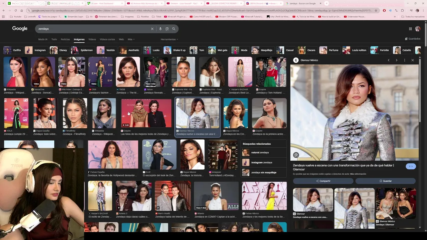
Task: Open Guardados saved items
Action: [413, 39]
